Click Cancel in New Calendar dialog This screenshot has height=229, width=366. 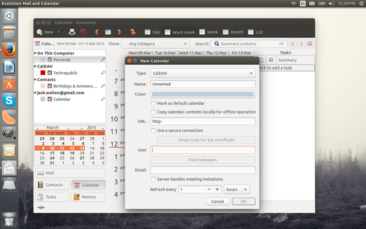(218, 202)
